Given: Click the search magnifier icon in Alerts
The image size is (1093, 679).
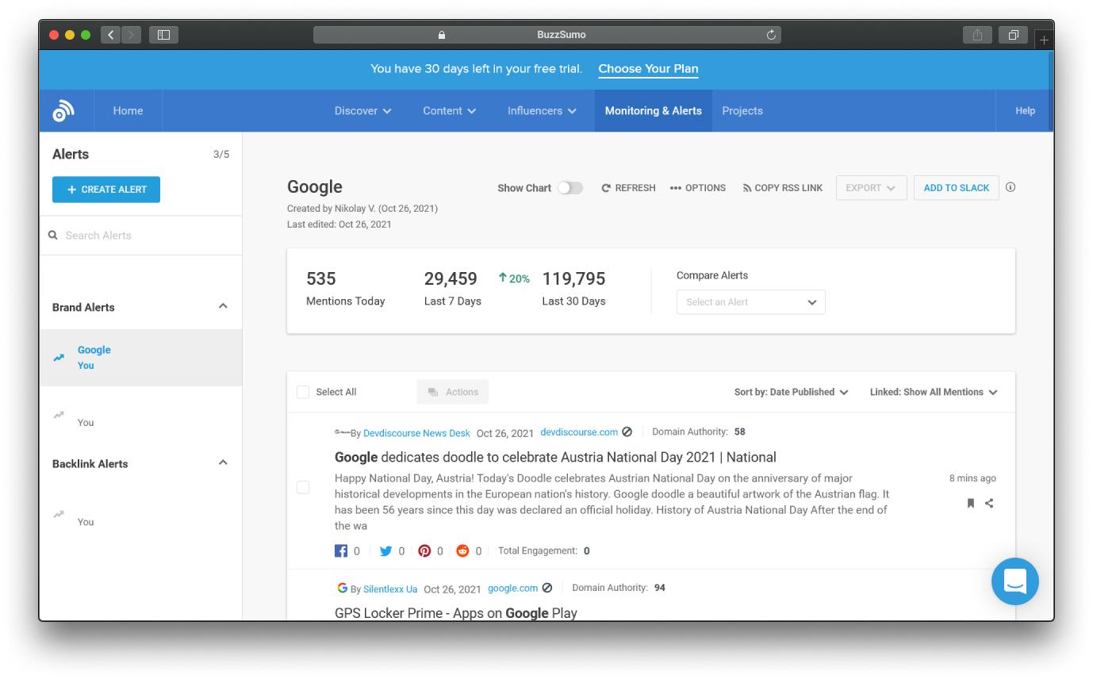Looking at the screenshot, I should (53, 235).
